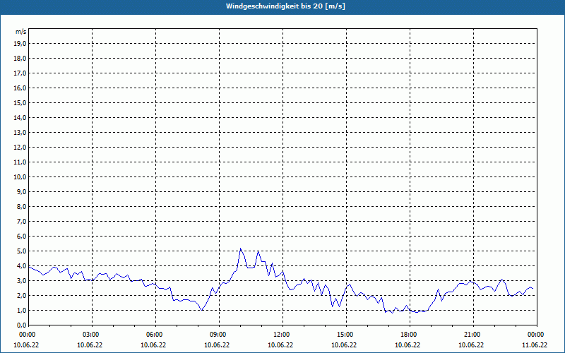Pick the '15:00' time label
This screenshot has height=353, width=565.
click(345, 335)
